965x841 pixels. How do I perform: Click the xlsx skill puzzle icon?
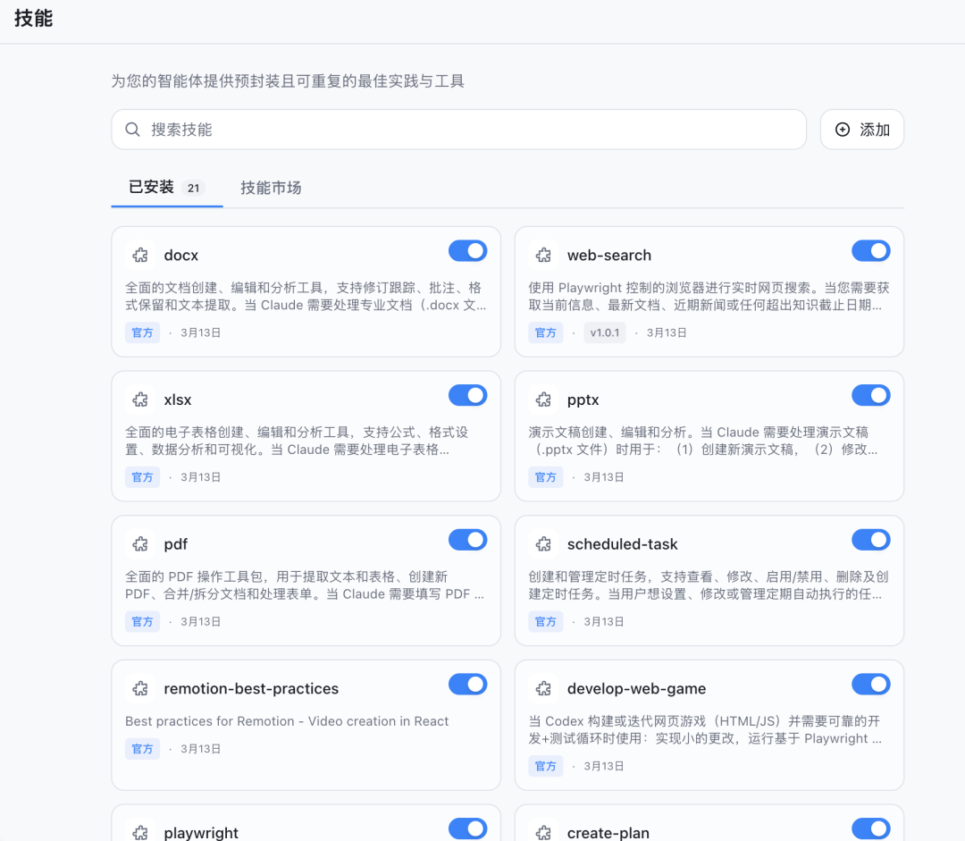click(x=140, y=399)
